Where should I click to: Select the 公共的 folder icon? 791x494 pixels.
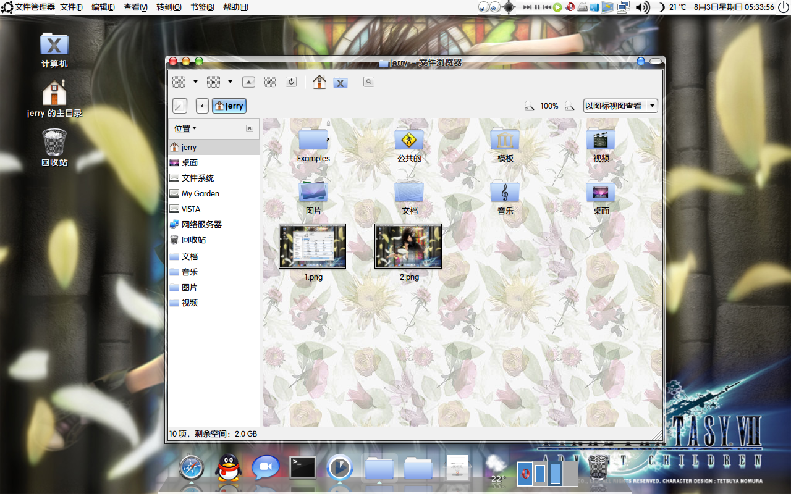coord(409,140)
